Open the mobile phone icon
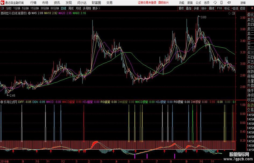Viewport: 254px width, 163px height. [221, 3]
